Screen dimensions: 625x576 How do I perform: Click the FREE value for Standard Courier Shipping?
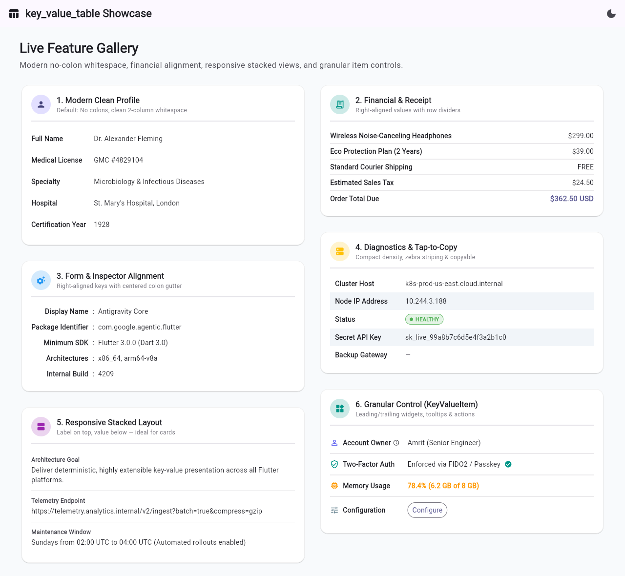585,167
